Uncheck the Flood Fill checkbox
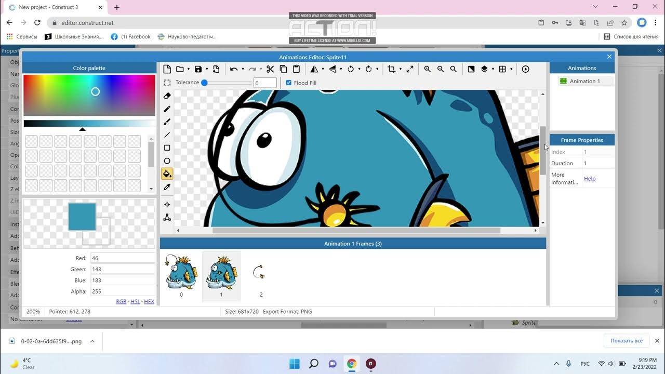Image resolution: width=665 pixels, height=374 pixels. [289, 83]
